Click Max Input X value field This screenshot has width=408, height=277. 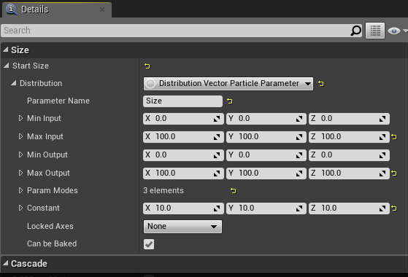(183, 137)
